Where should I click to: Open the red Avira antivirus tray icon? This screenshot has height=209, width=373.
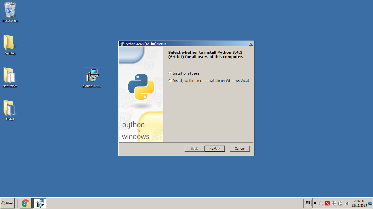click(327, 203)
